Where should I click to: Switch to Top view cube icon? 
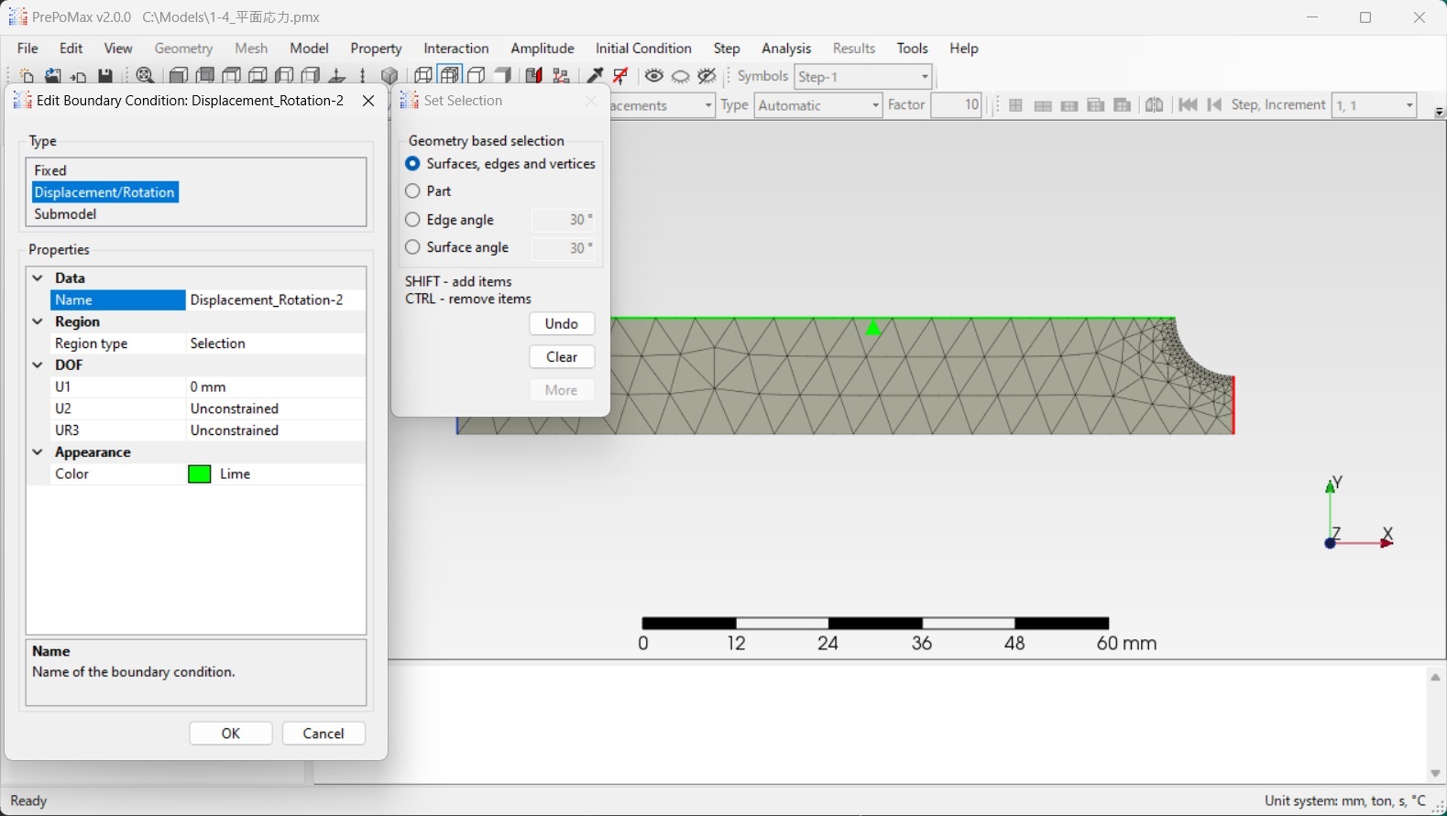232,76
